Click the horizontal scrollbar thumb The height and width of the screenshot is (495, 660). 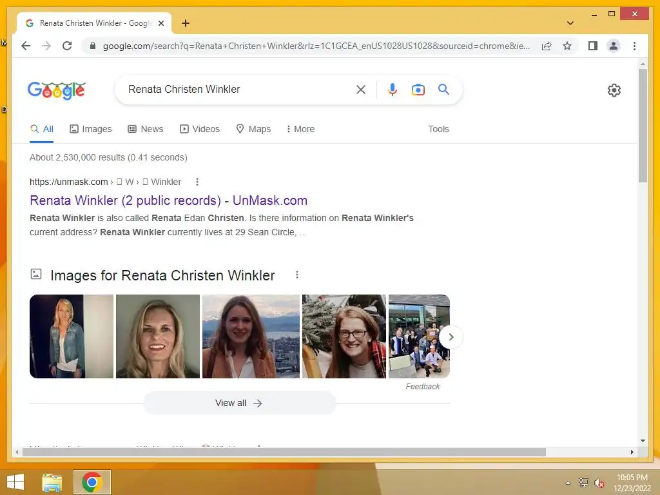pos(284,452)
